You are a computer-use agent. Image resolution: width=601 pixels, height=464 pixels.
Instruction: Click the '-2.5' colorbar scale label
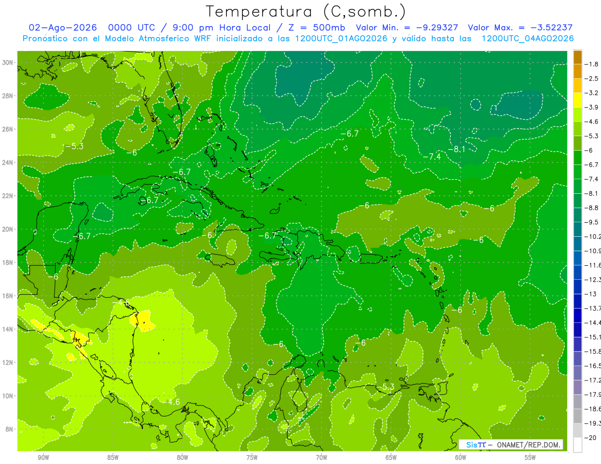pyautogui.click(x=592, y=79)
